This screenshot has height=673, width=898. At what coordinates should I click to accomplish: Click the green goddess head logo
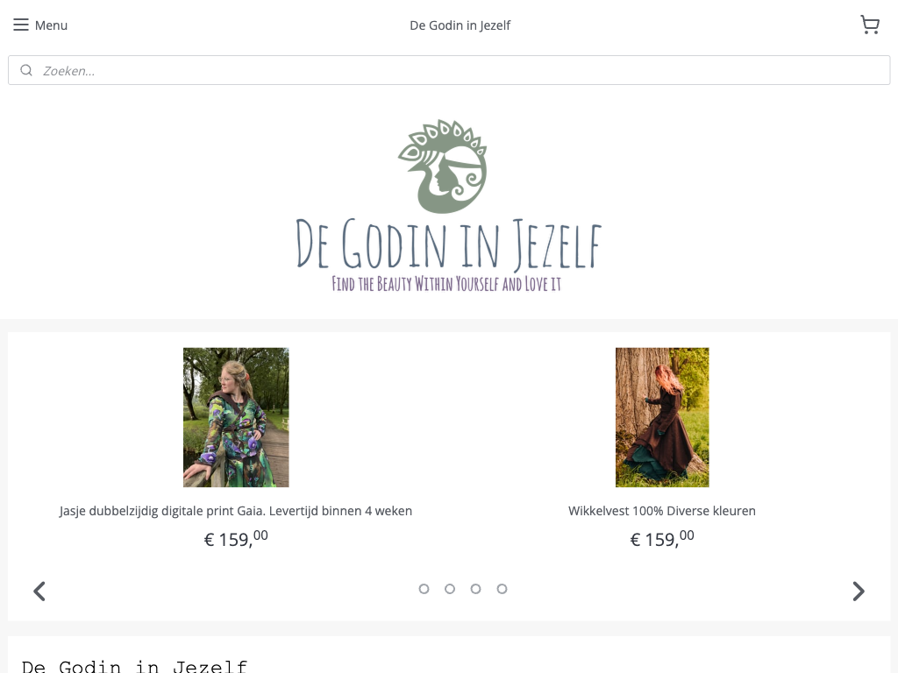coord(443,166)
